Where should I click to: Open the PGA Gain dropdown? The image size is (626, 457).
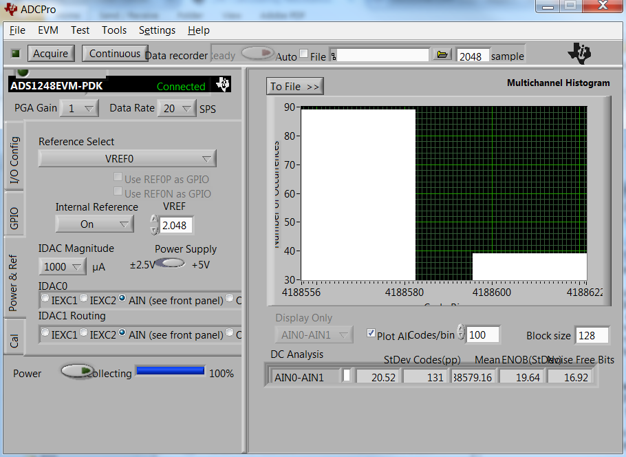coord(79,108)
